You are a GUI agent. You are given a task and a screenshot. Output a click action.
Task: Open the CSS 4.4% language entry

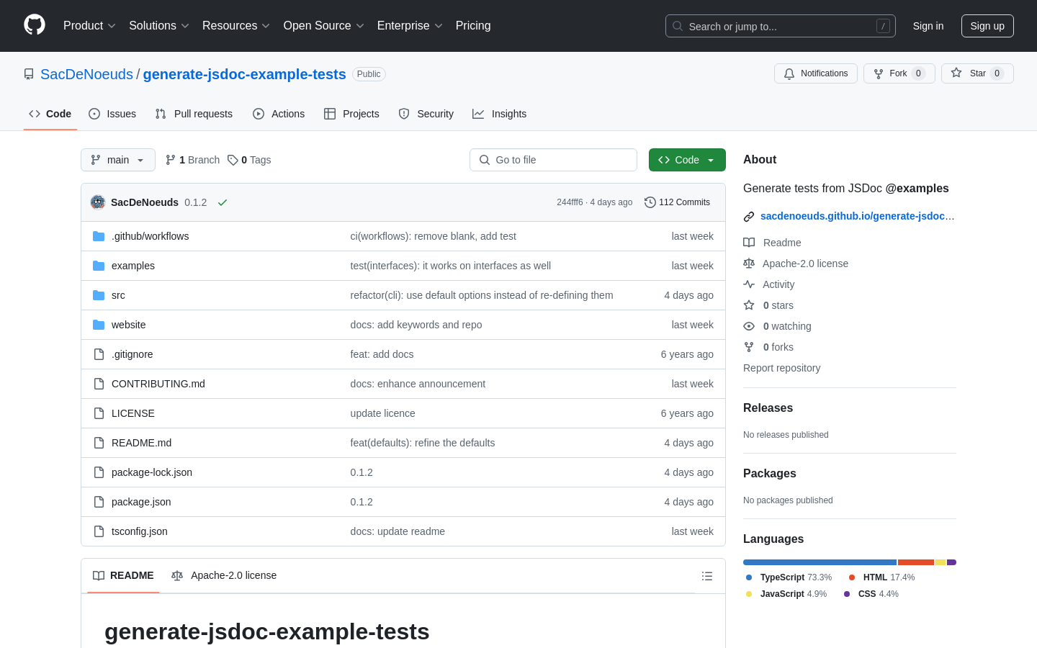(x=871, y=594)
